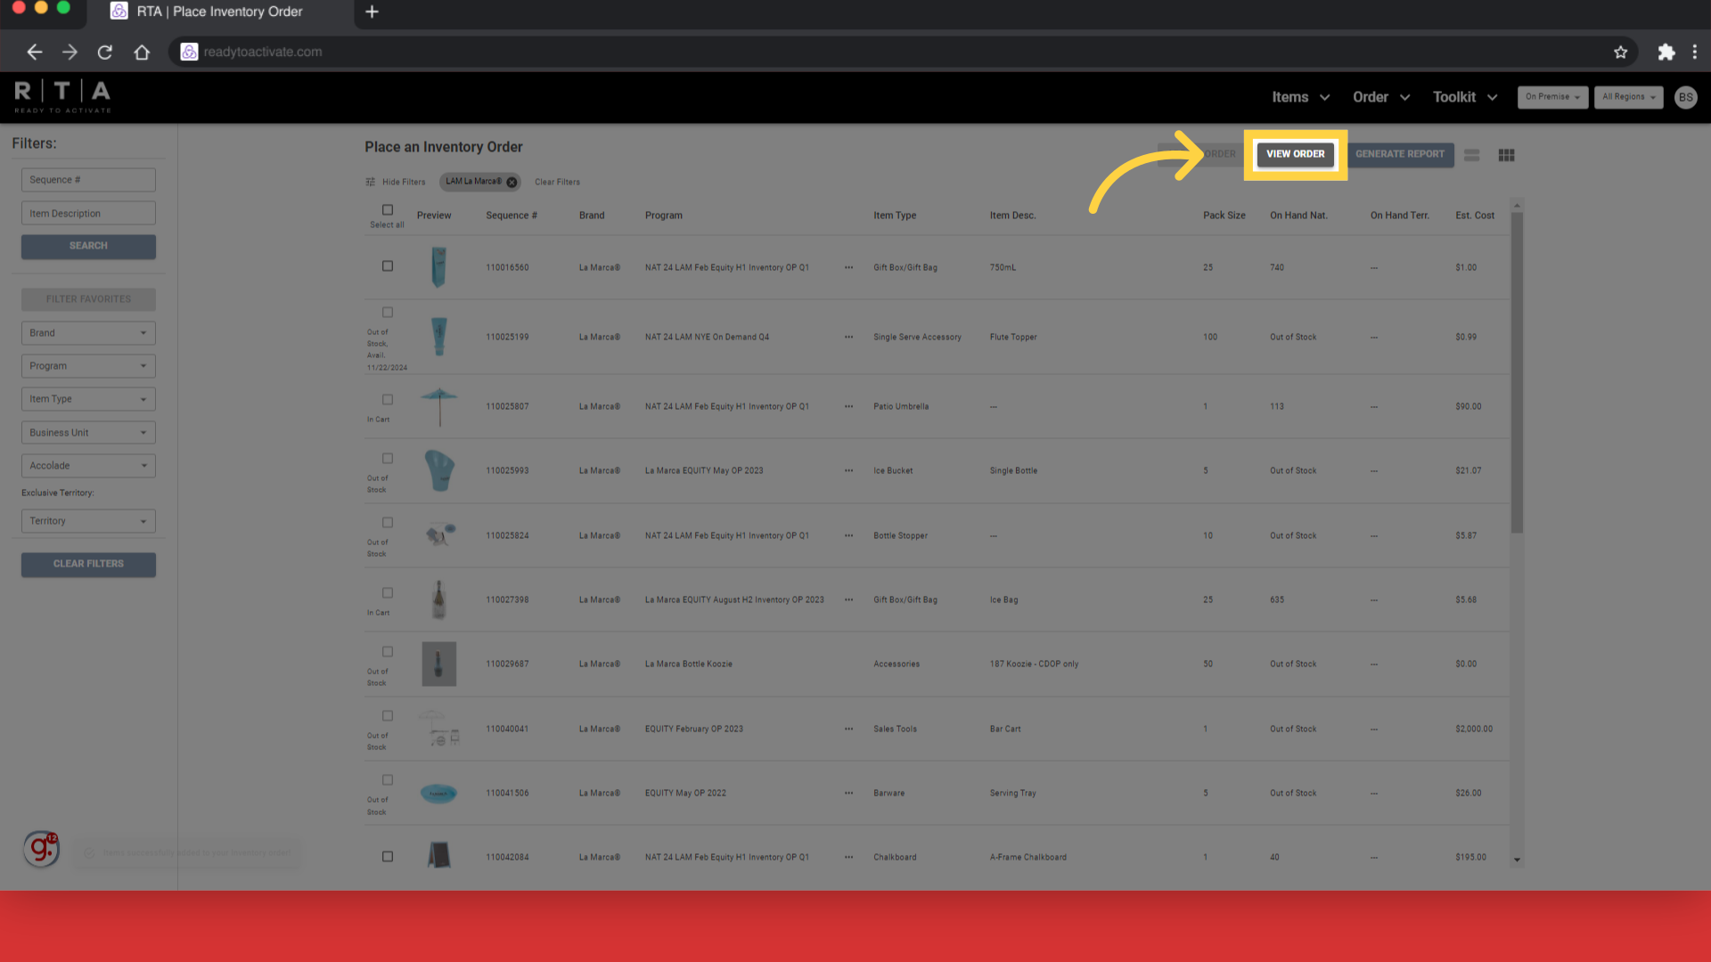Image resolution: width=1711 pixels, height=962 pixels.
Task: Toggle checkbox for La Marca Bottle Koozie row
Action: pyautogui.click(x=388, y=652)
